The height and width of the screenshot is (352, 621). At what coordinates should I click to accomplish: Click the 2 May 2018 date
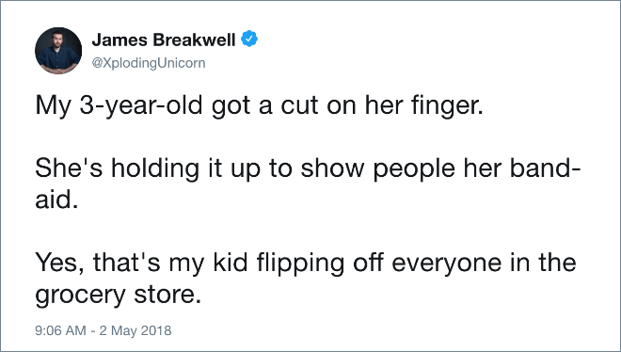(135, 330)
